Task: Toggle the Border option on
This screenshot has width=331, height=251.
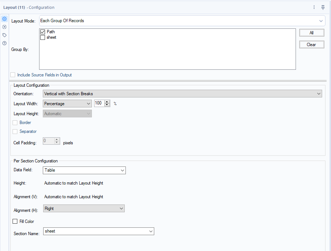Action: tap(14, 123)
